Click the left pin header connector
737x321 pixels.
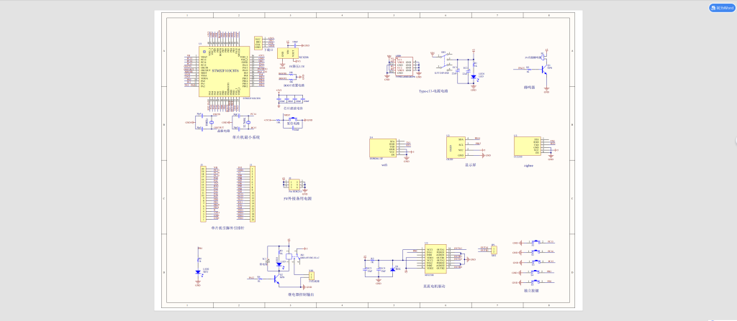(204, 193)
